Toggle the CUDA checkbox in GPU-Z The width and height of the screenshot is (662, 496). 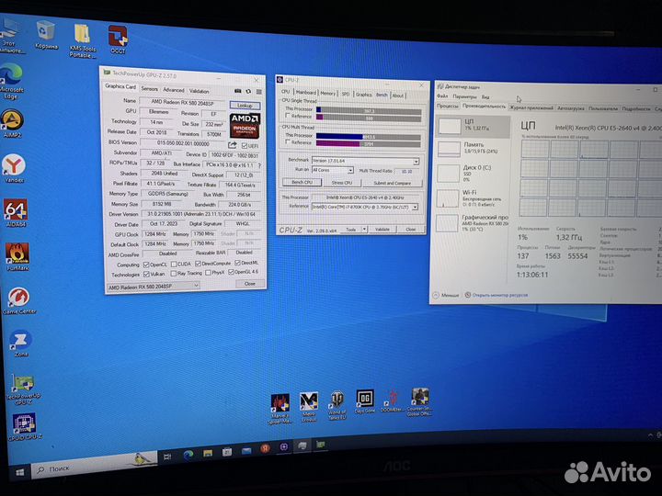pos(174,265)
